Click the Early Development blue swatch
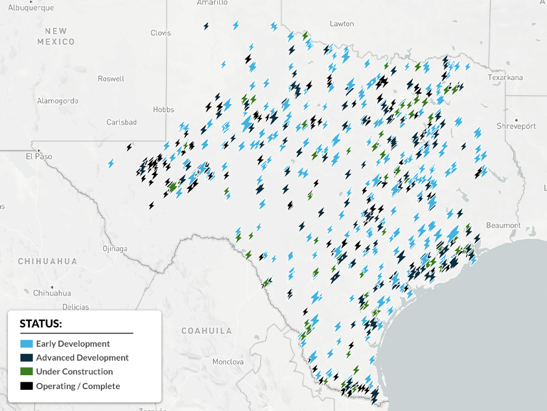The height and width of the screenshot is (411, 547). click(x=26, y=344)
